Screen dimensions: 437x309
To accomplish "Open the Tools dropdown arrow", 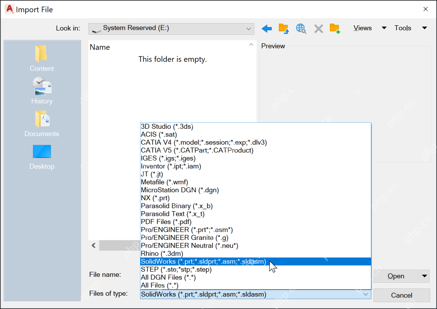I will (425, 28).
